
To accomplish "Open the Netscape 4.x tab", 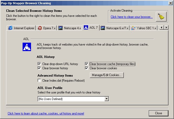I will coord(70,28).
